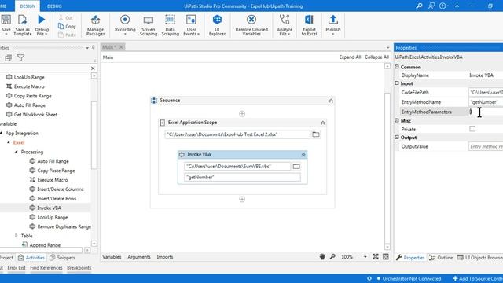Start Recording tool
The height and width of the screenshot is (283, 503).
pyautogui.click(x=125, y=24)
